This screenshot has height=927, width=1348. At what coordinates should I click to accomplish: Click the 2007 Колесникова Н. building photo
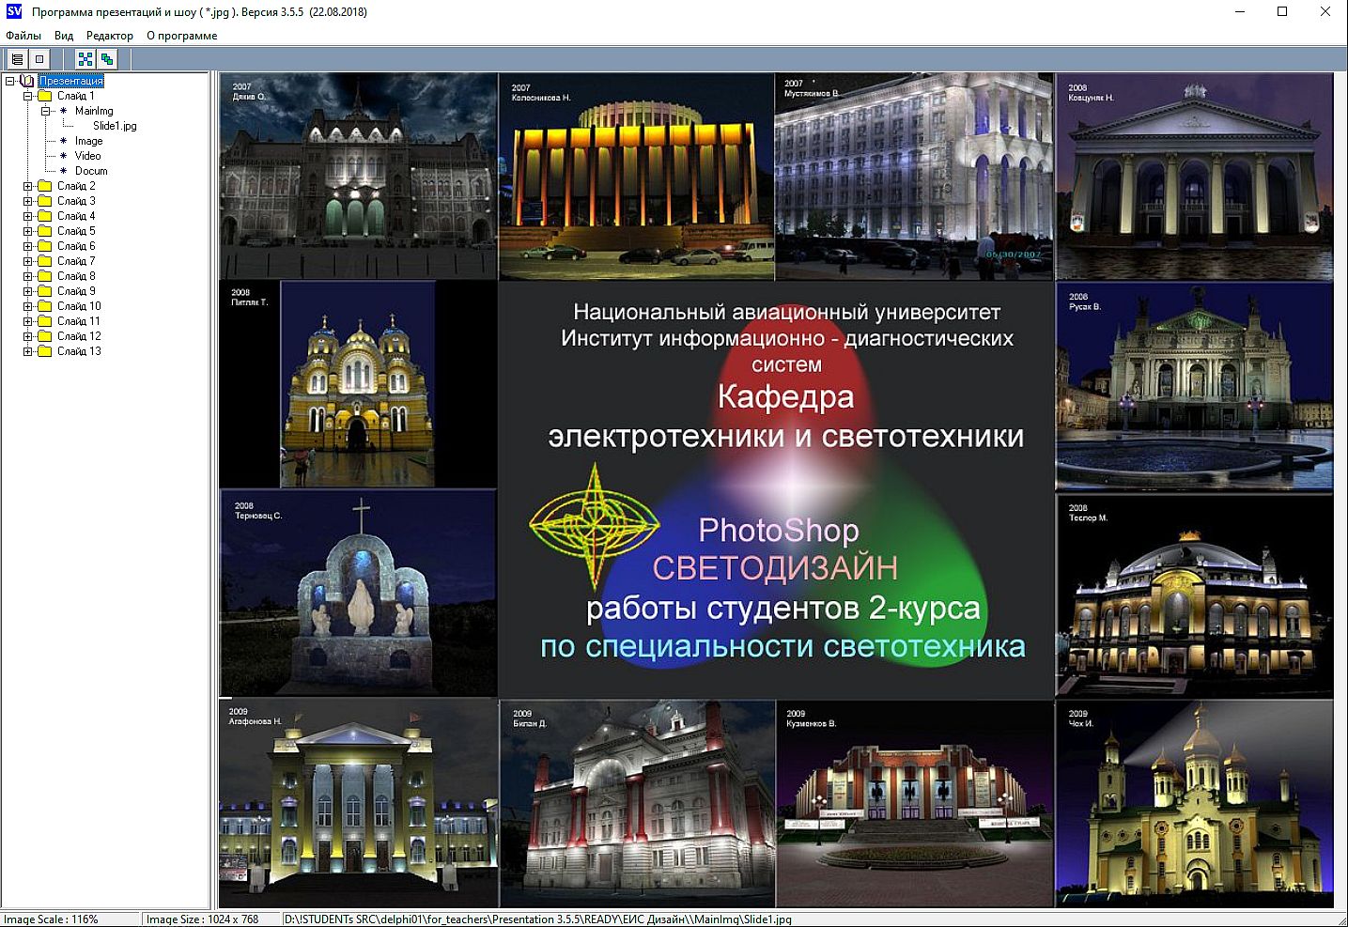tap(636, 177)
